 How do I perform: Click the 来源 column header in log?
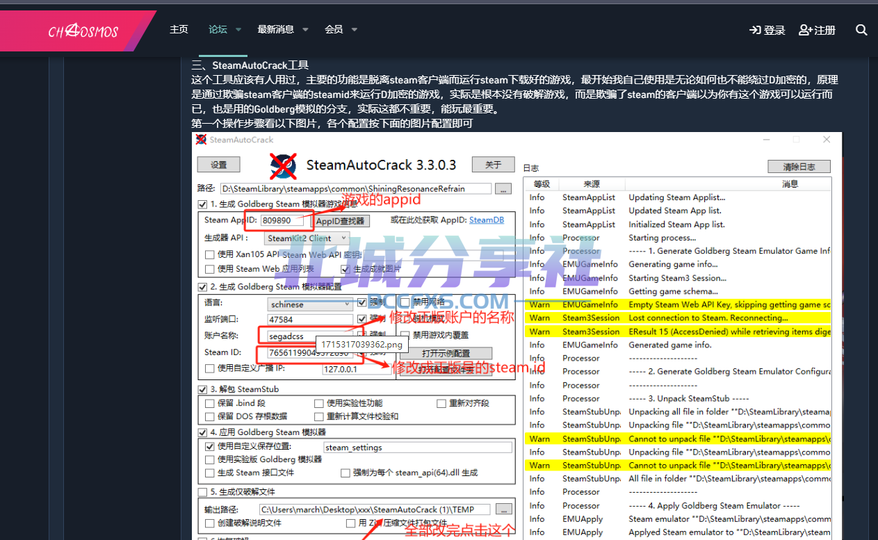pyautogui.click(x=592, y=184)
